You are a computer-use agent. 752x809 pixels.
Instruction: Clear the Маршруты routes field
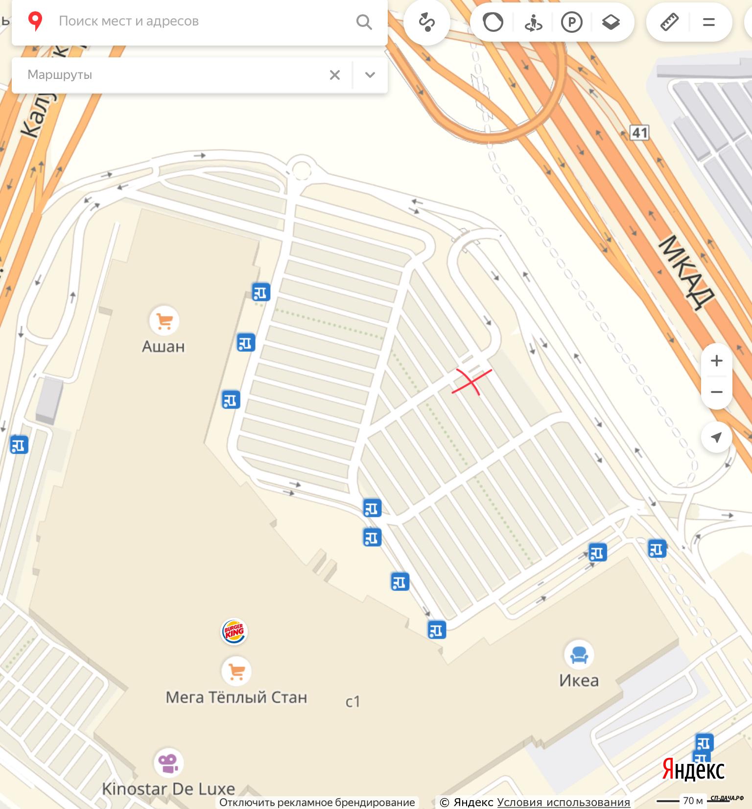pos(335,75)
